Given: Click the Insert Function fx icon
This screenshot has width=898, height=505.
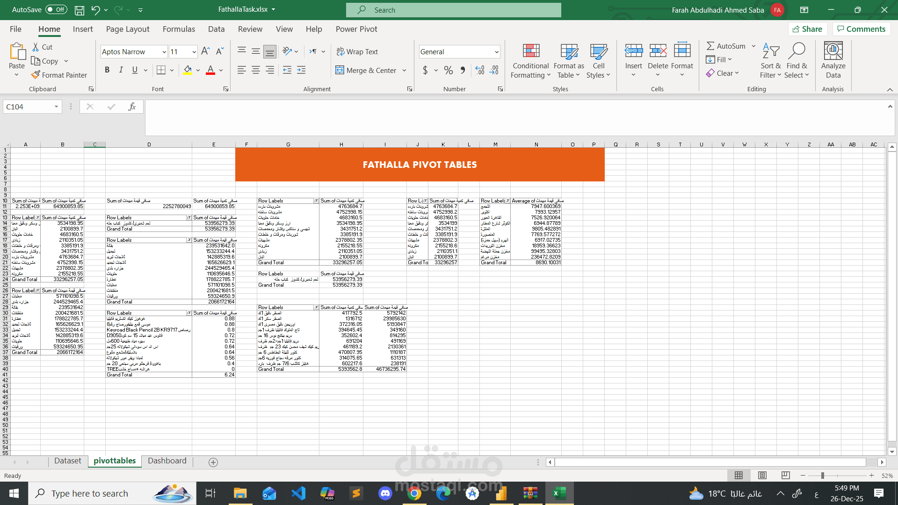Looking at the screenshot, I should 132,107.
